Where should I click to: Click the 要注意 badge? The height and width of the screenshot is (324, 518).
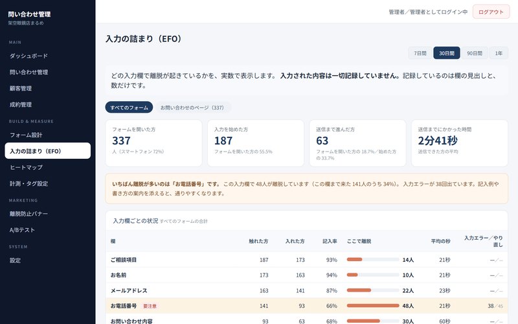[150, 306]
